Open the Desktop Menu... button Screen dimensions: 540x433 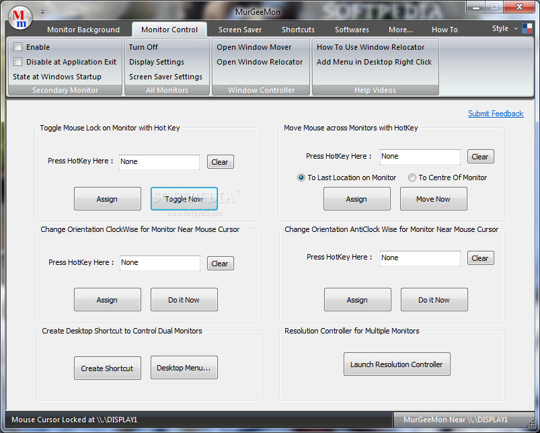[x=184, y=368]
